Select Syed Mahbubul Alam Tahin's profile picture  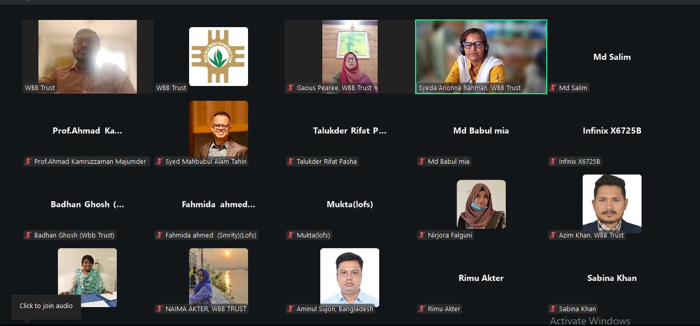(218, 128)
